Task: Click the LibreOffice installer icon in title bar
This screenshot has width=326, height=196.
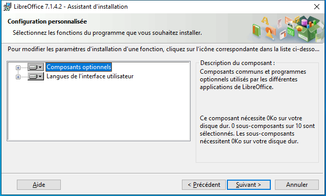Action: (x=7, y=7)
